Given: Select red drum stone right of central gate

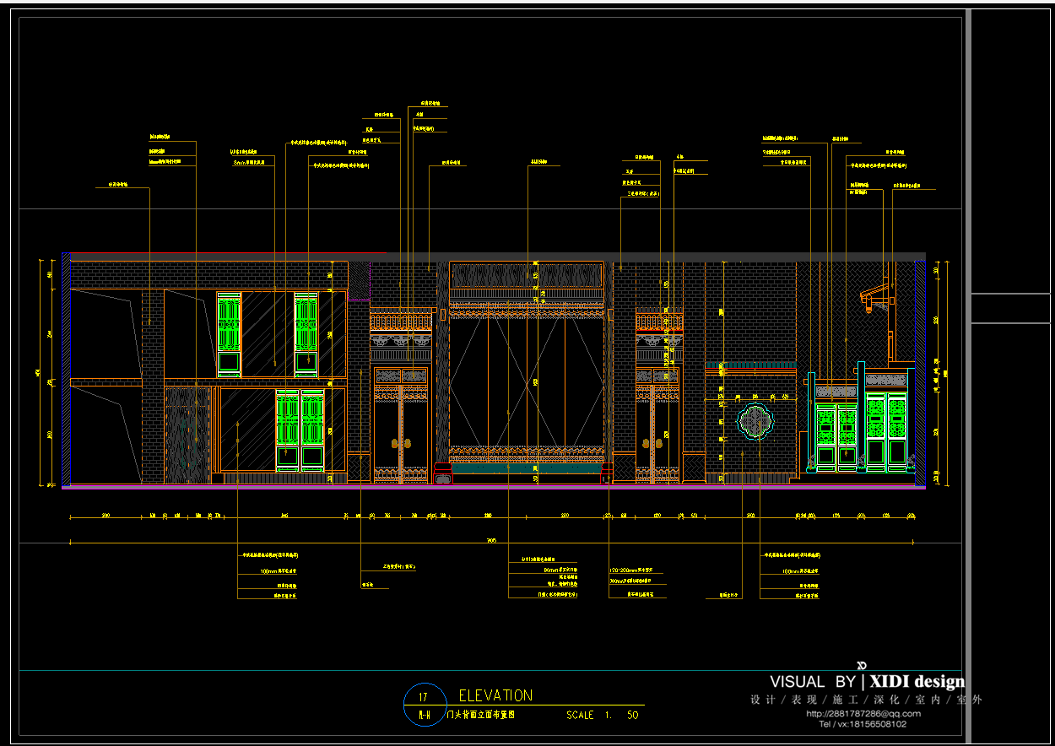Looking at the screenshot, I should 607,472.
